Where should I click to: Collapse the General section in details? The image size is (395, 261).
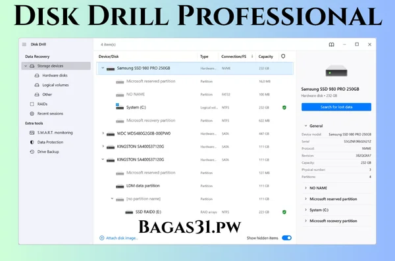click(x=306, y=126)
